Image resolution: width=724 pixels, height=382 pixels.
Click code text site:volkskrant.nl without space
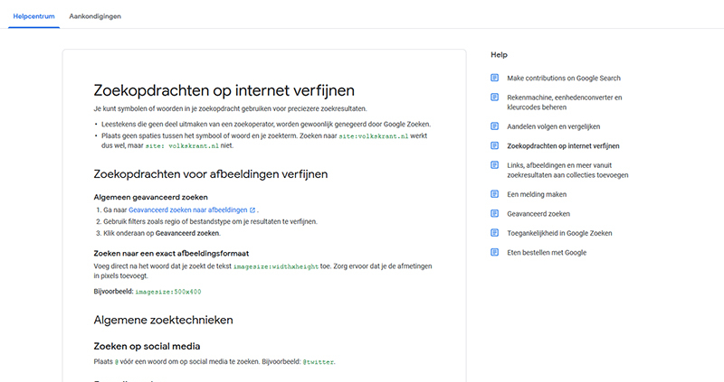374,136
